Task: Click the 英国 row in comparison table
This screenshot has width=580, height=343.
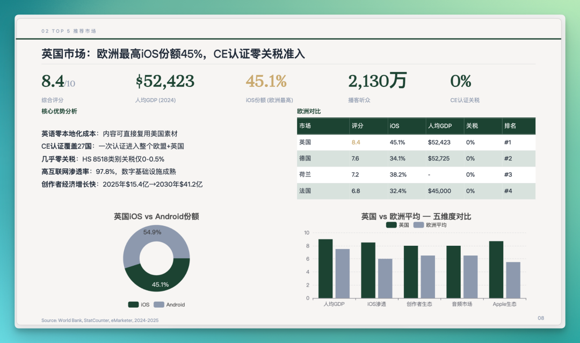Action: (x=416, y=142)
